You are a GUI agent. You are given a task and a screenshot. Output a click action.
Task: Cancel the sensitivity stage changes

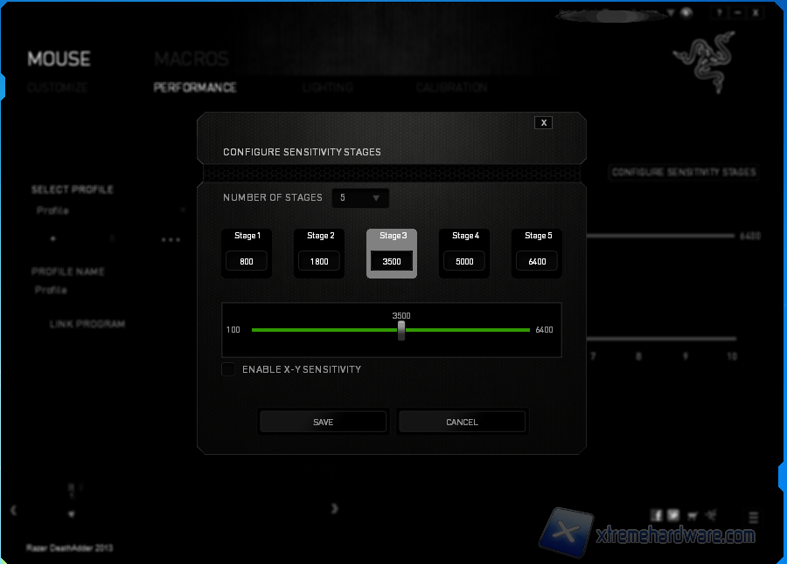(462, 422)
